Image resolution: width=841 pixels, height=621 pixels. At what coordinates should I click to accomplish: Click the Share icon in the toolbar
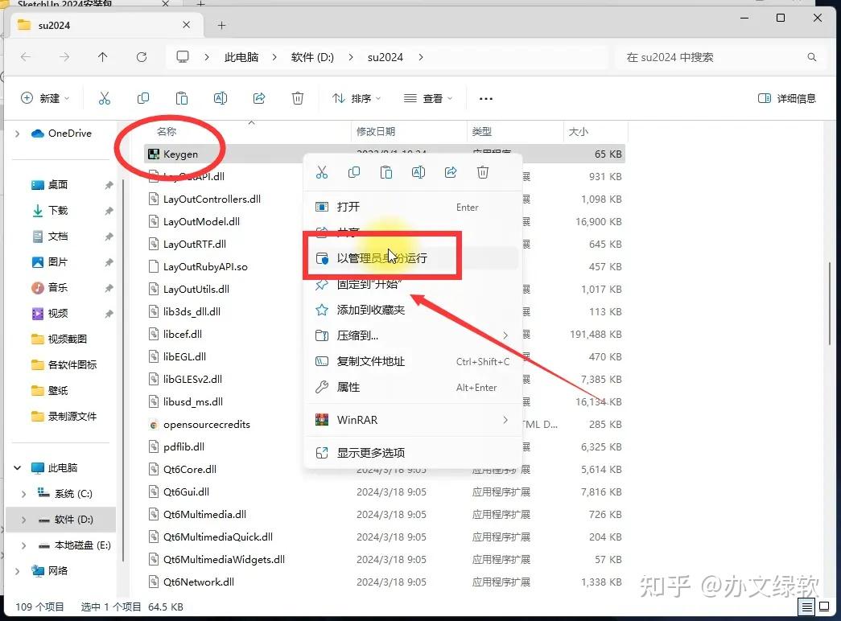click(x=259, y=98)
